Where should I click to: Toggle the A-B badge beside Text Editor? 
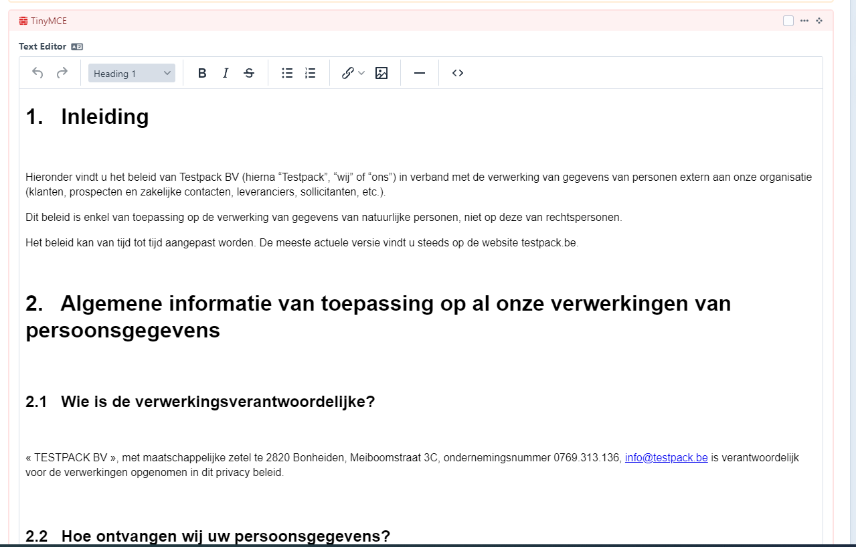pos(76,46)
